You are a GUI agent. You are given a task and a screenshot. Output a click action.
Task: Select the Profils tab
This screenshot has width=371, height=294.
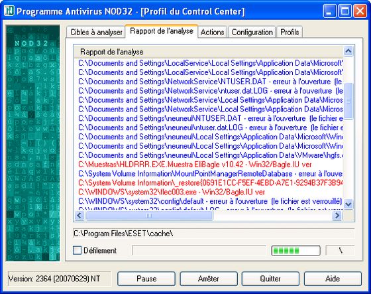click(290, 32)
